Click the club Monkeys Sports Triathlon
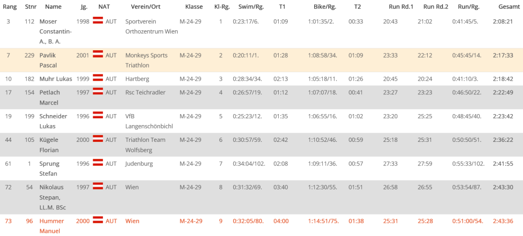523x236 pixels. [146, 60]
